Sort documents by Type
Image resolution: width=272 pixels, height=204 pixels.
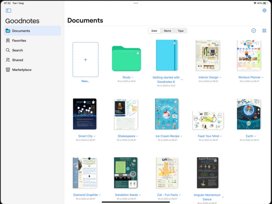(181, 31)
